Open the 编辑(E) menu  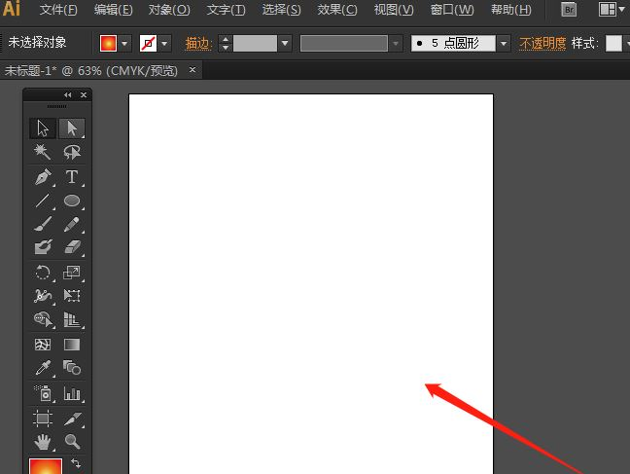pyautogui.click(x=113, y=10)
